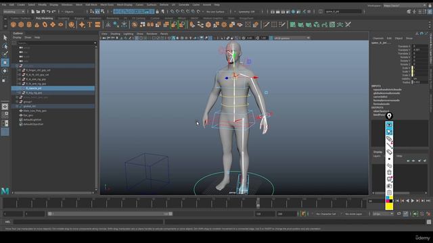The height and width of the screenshot is (243, 433).
Task: Click the trash icon on the annotation toolbar
Action: (389, 172)
